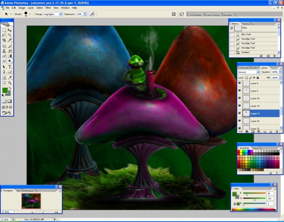This screenshot has width=284, height=222.
Task: Switch to Quick Mask mode
Action: point(9,101)
